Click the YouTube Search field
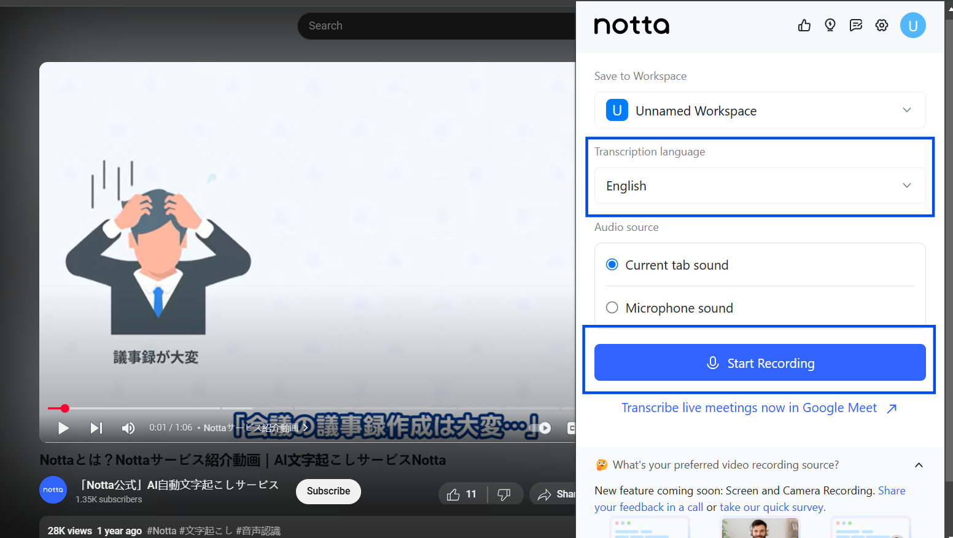 point(437,26)
